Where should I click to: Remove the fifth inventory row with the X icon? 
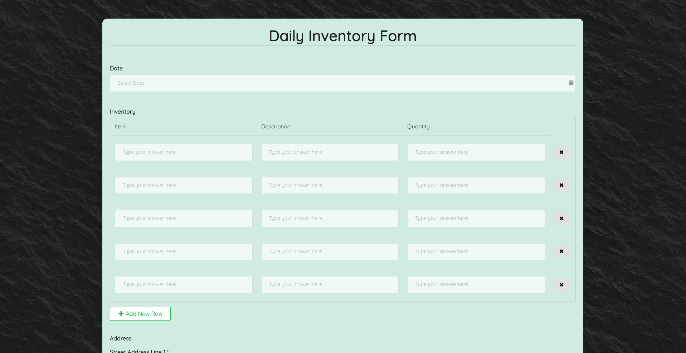(x=561, y=284)
